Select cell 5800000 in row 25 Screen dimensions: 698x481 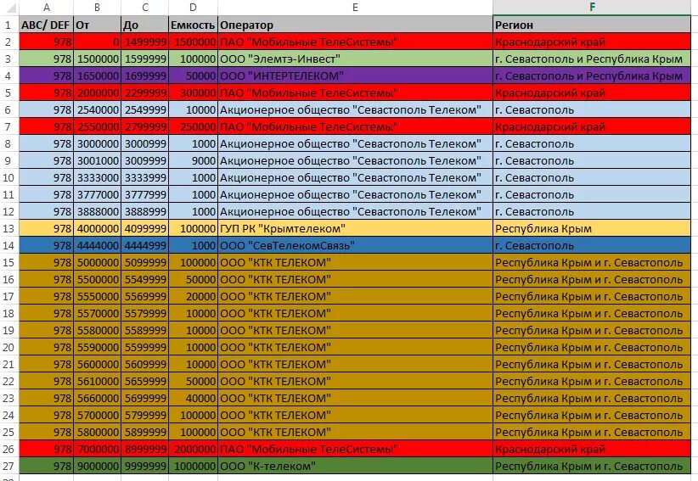97,432
